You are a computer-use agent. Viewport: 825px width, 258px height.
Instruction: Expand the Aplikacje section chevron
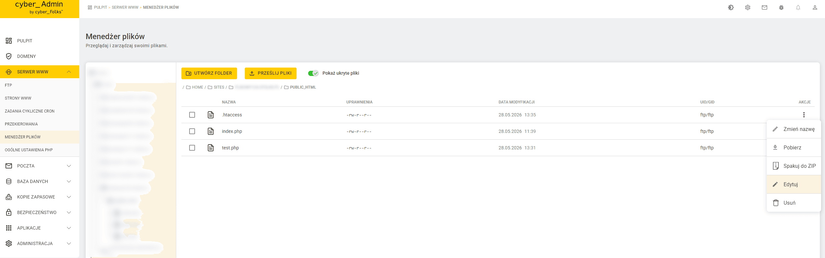tap(69, 228)
